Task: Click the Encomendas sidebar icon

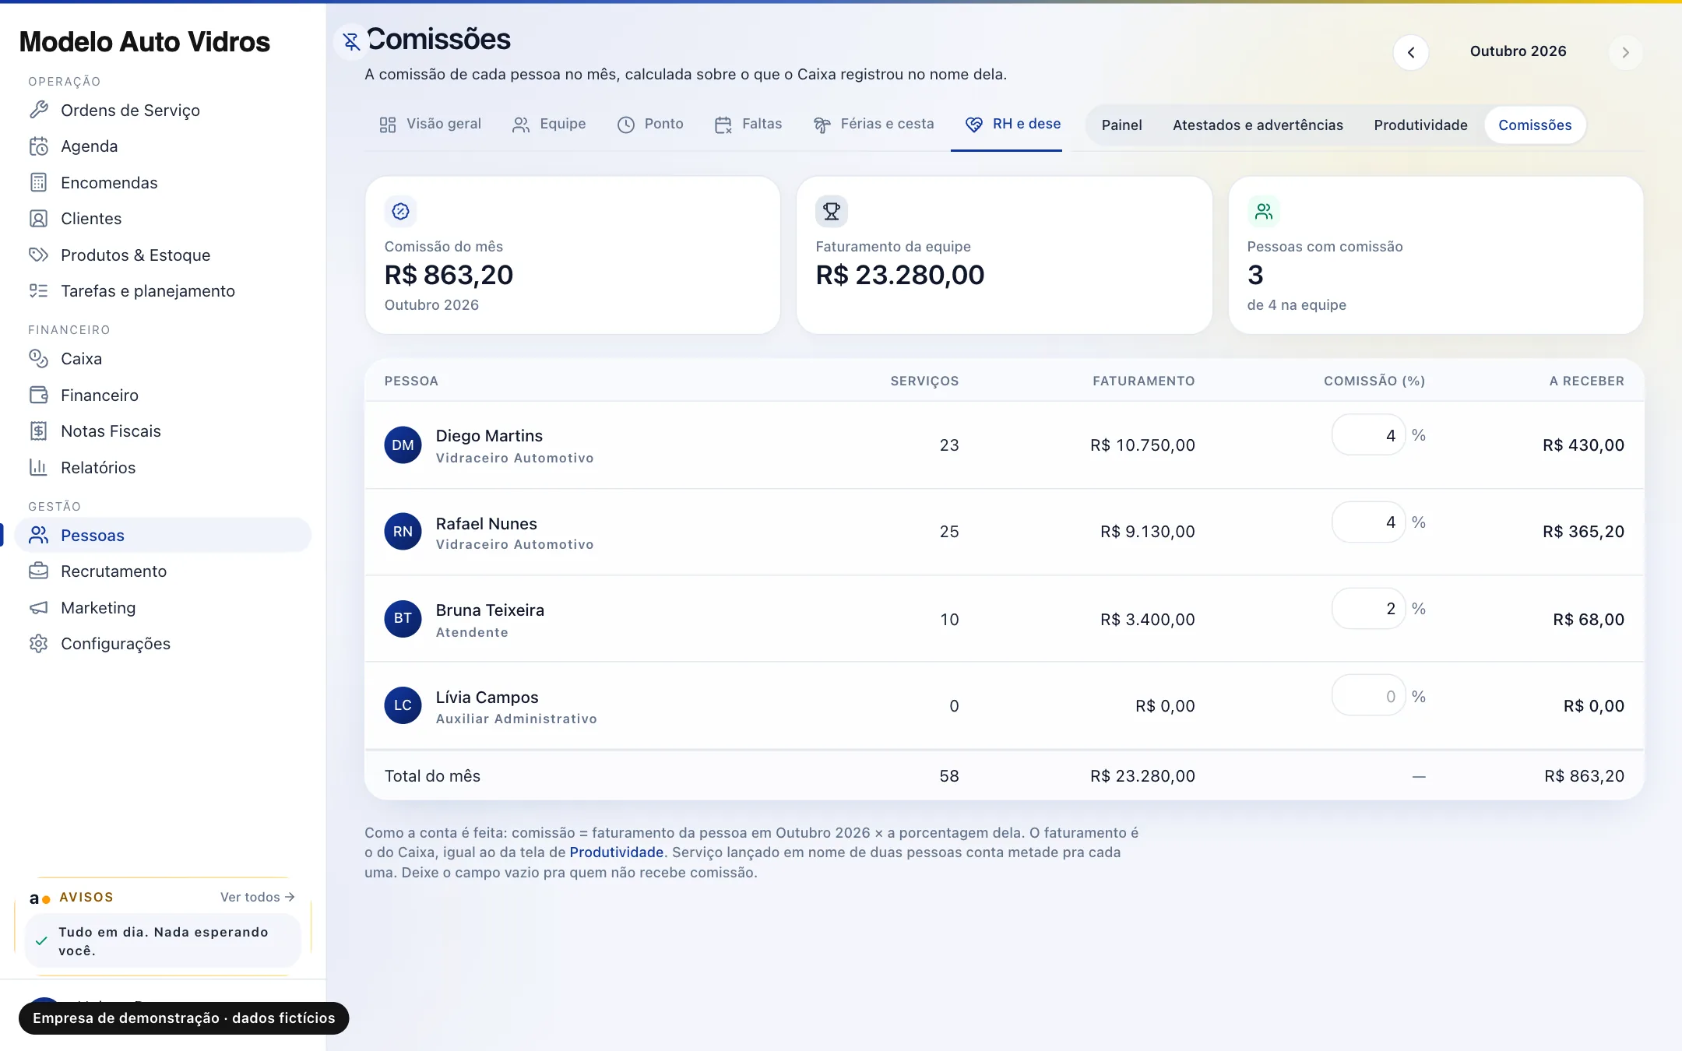Action: click(39, 182)
